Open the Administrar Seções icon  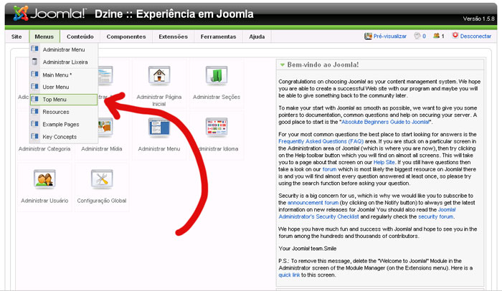click(x=217, y=75)
